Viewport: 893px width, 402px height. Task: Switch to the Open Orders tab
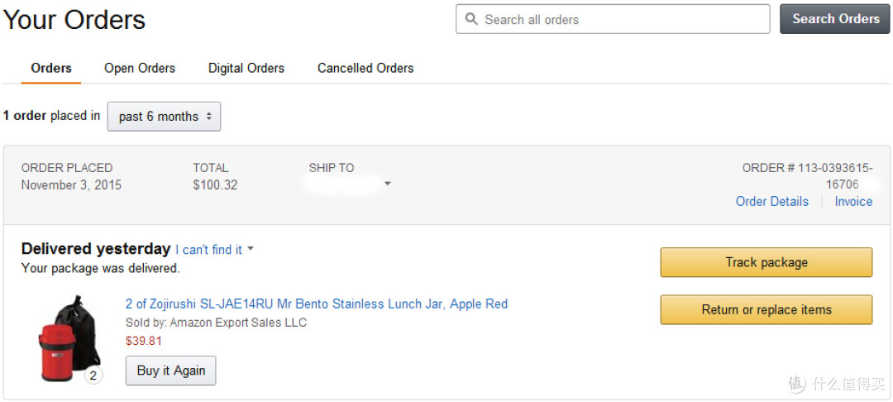point(140,69)
